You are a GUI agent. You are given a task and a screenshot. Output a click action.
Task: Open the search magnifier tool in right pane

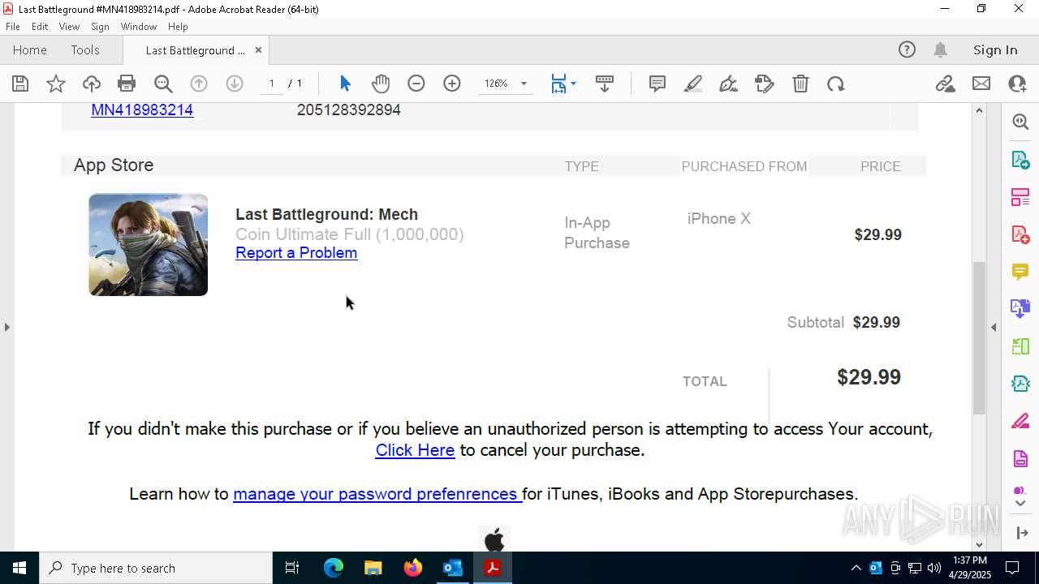click(x=1020, y=122)
